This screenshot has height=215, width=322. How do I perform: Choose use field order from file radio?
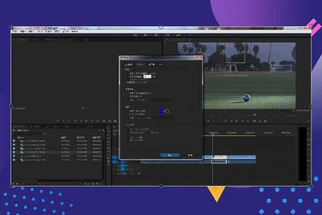click(128, 111)
